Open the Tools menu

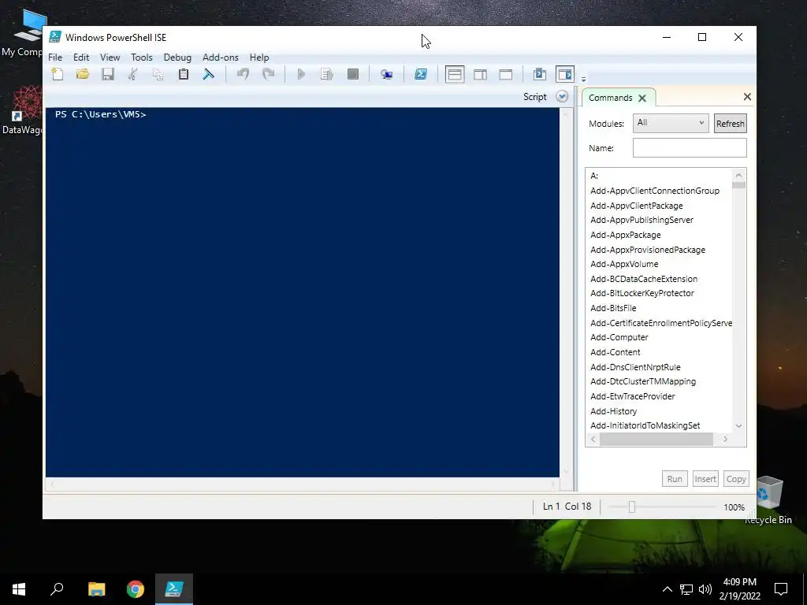pos(142,57)
